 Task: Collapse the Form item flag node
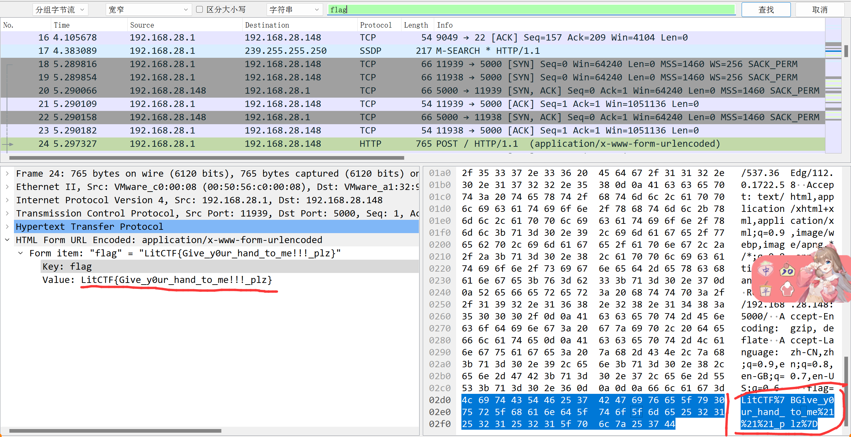coord(21,253)
